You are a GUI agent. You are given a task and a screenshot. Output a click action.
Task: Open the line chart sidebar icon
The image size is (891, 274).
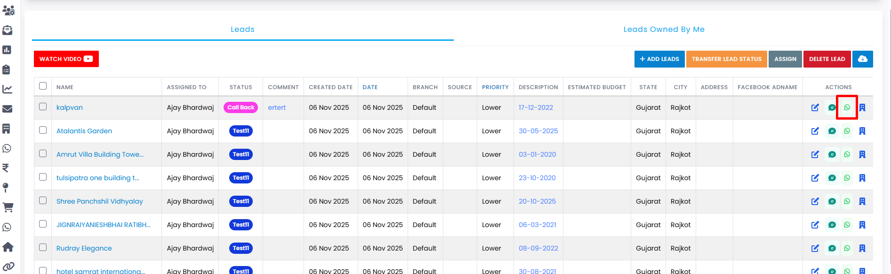[7, 89]
